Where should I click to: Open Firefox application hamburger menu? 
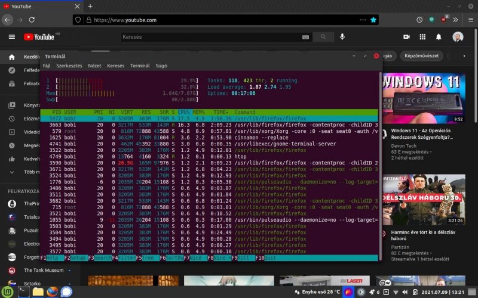[x=471, y=20]
